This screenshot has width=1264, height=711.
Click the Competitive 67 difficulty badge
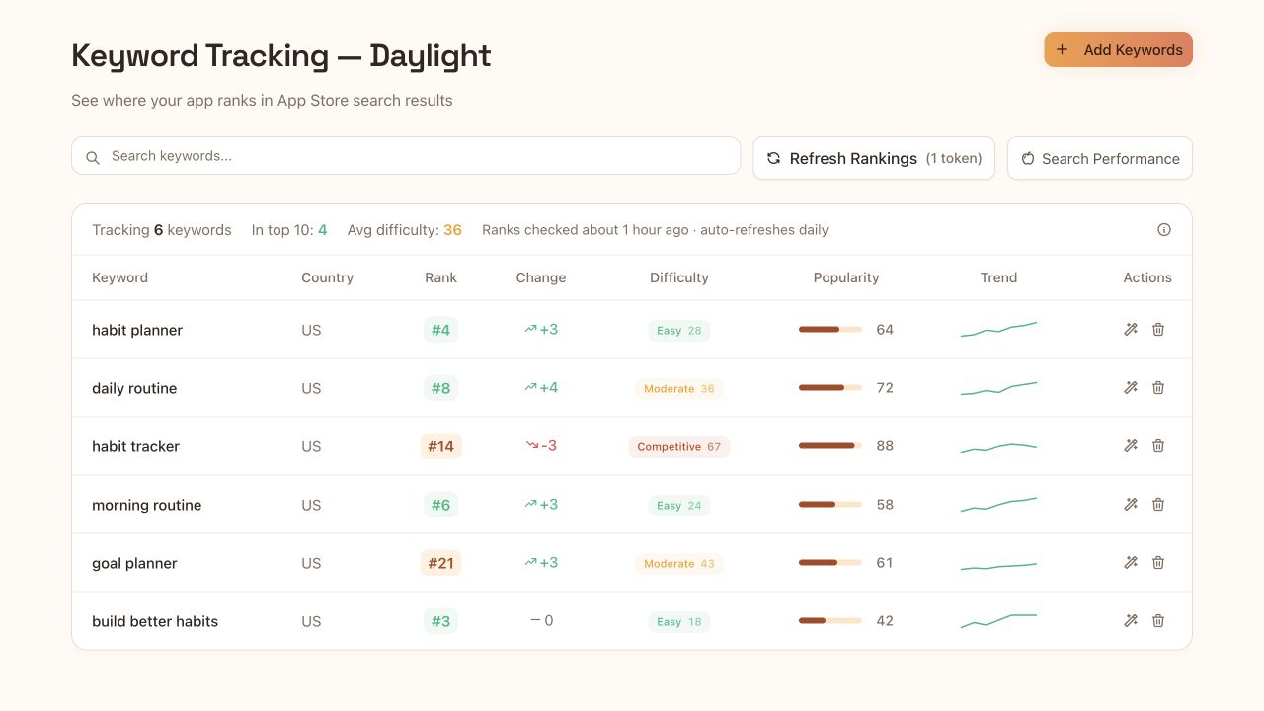point(679,447)
